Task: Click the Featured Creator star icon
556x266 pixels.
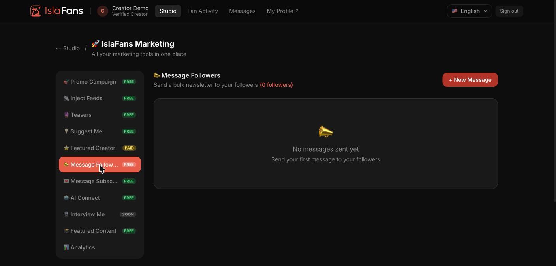Action: (66, 148)
